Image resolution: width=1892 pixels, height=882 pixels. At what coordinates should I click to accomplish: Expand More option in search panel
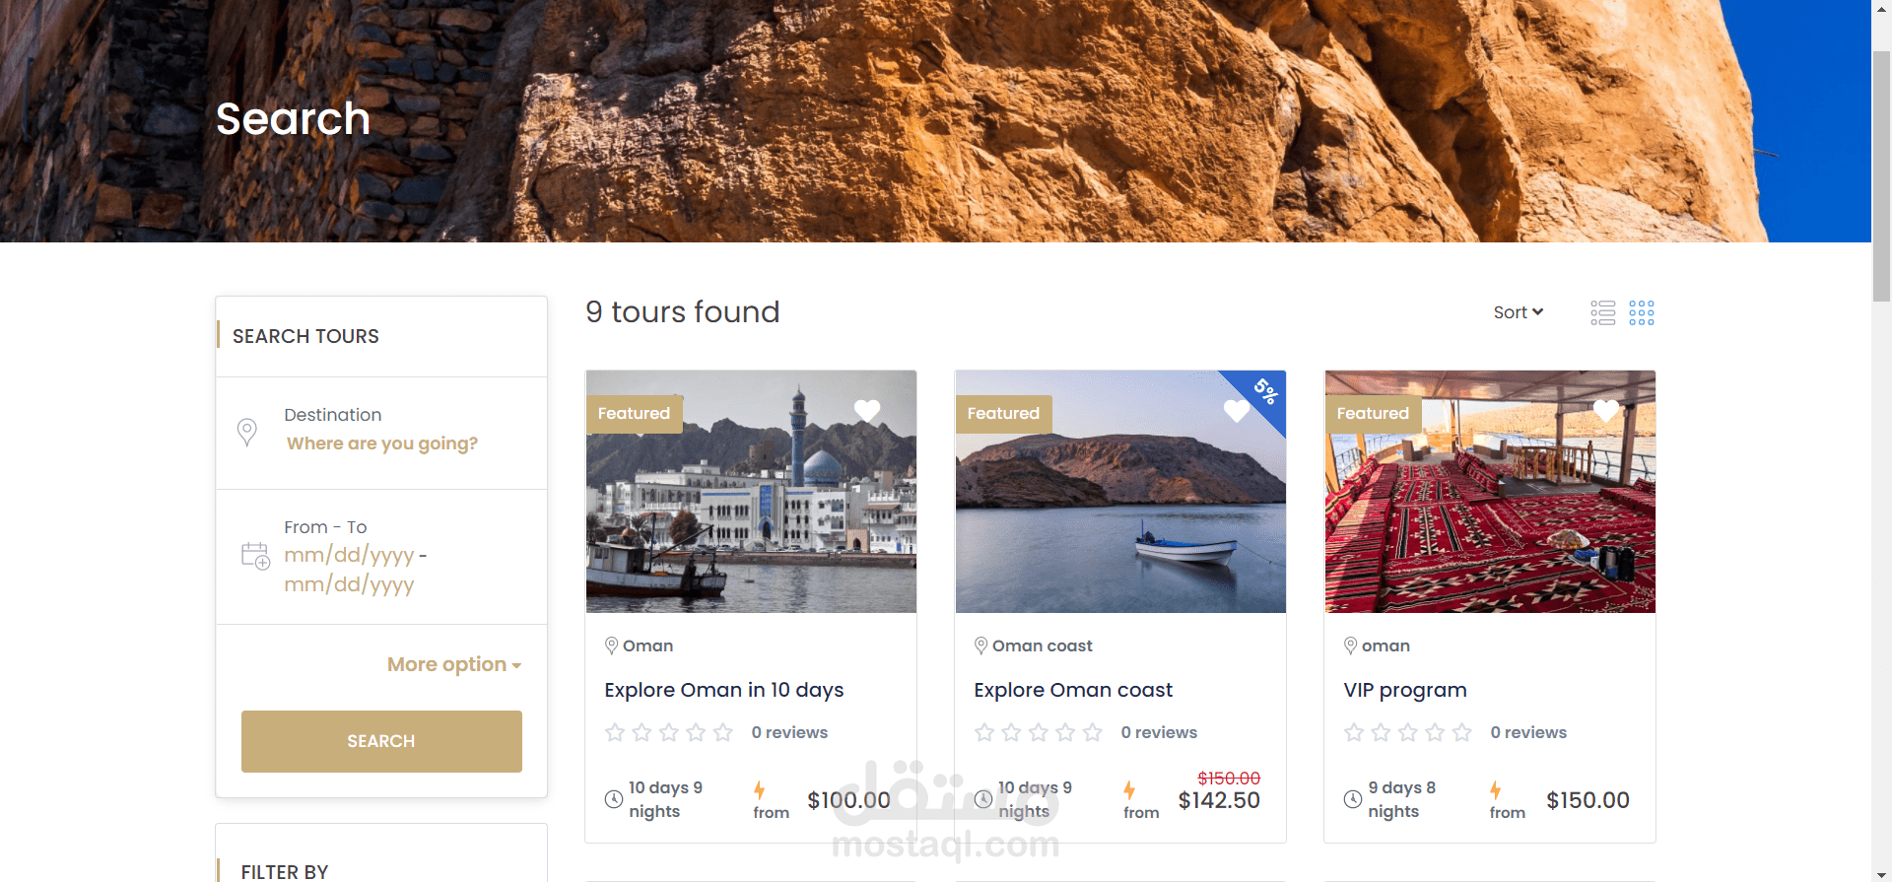pyautogui.click(x=454, y=664)
